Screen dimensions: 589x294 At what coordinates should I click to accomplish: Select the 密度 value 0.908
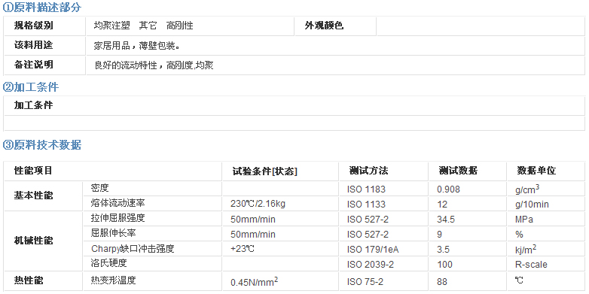[x=448, y=189]
